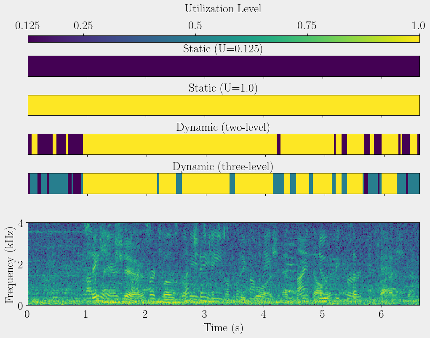Select the 'Dynamic (two-level)' title

coord(223,127)
